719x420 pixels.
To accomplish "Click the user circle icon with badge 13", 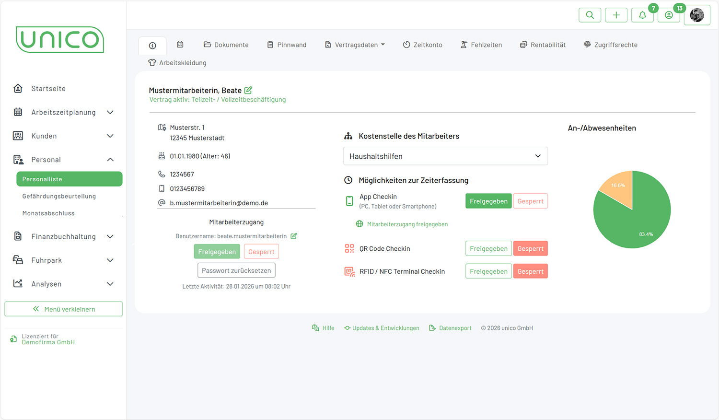I will pos(669,15).
